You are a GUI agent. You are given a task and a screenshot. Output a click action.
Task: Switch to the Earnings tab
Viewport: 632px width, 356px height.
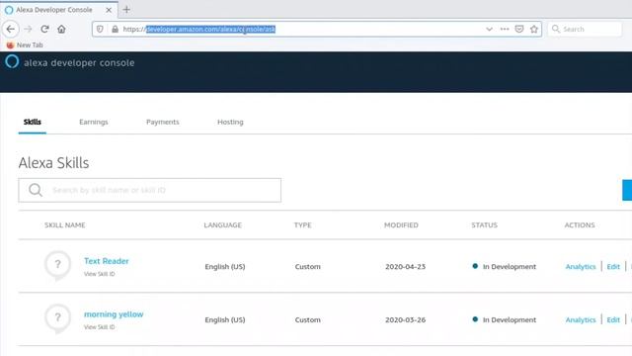94,122
